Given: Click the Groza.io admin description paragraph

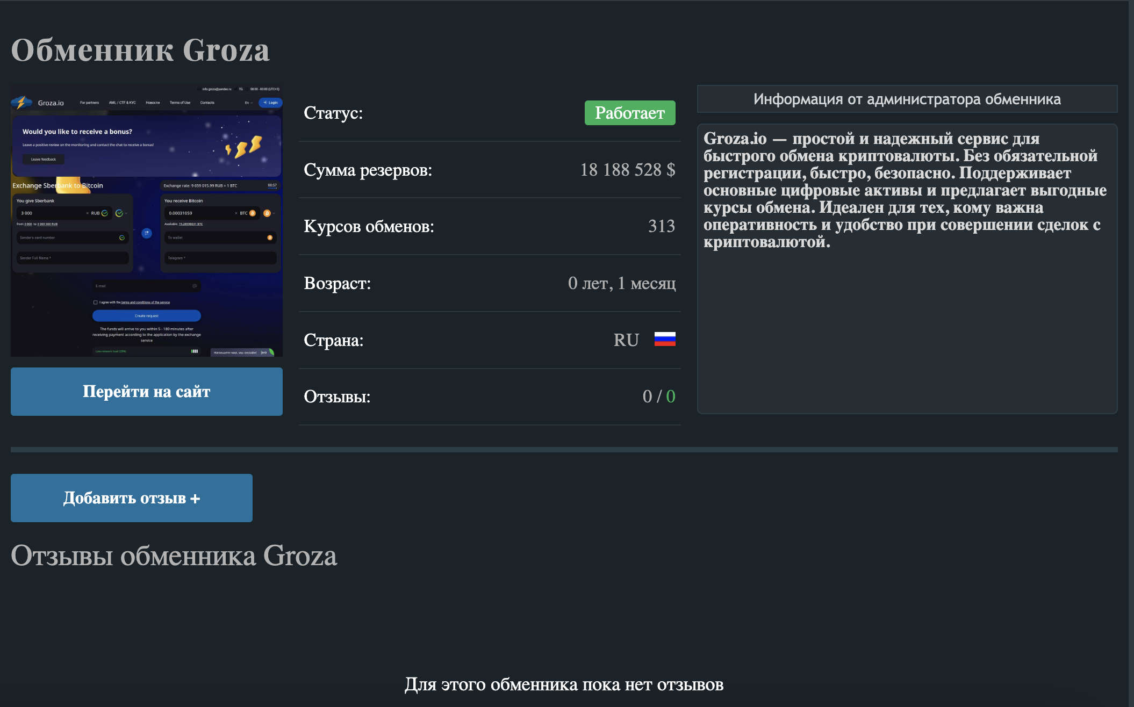Looking at the screenshot, I should click(905, 190).
